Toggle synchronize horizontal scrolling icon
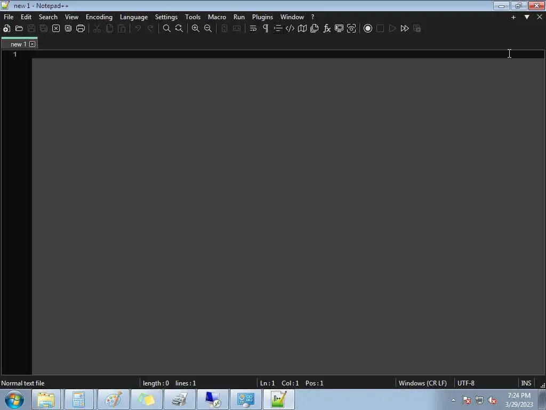 [237, 29]
